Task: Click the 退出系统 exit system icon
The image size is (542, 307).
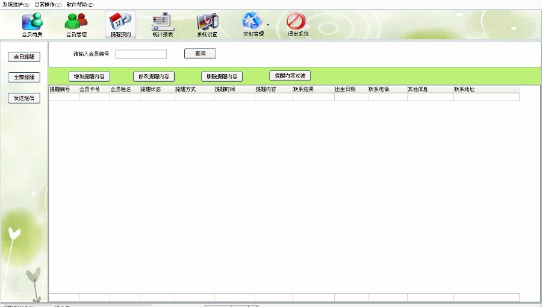Action: (x=297, y=25)
